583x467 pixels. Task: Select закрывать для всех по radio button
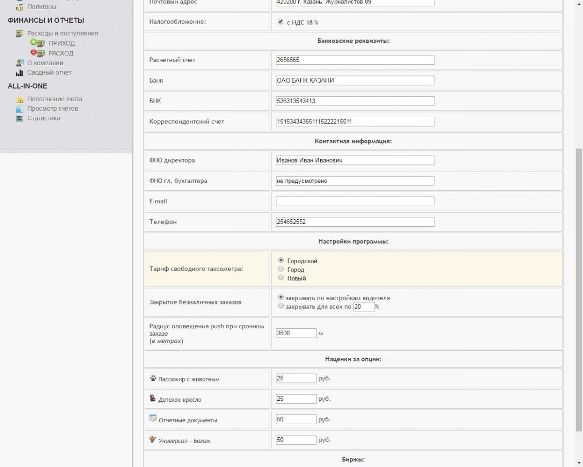coord(281,306)
